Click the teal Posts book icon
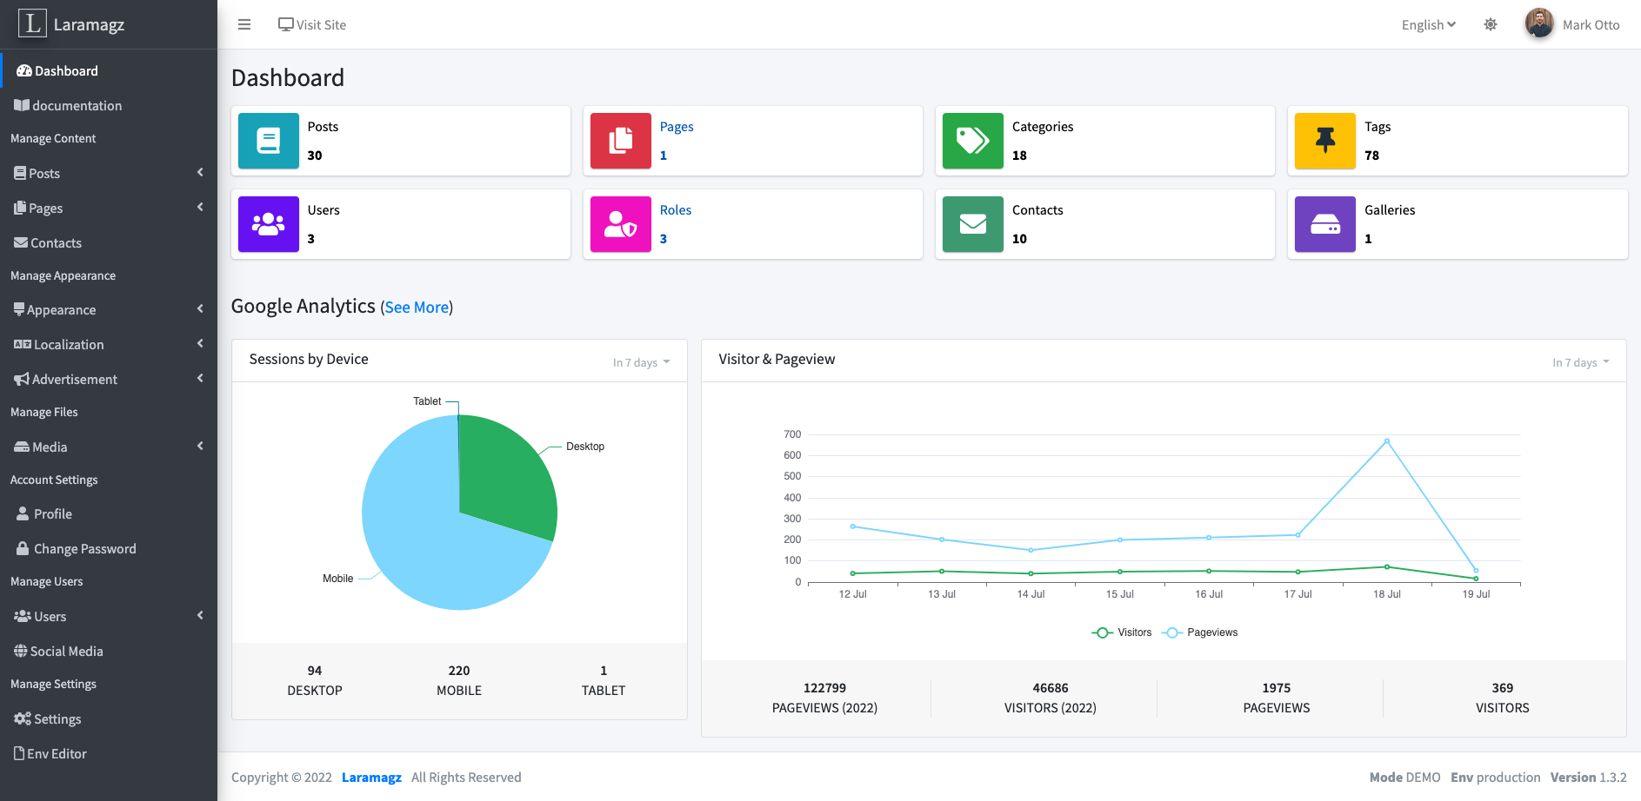Viewport: 1641px width, 801px height. pos(269,141)
